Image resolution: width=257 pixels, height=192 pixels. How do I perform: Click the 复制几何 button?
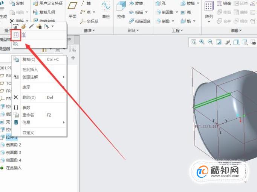[x=44, y=12]
